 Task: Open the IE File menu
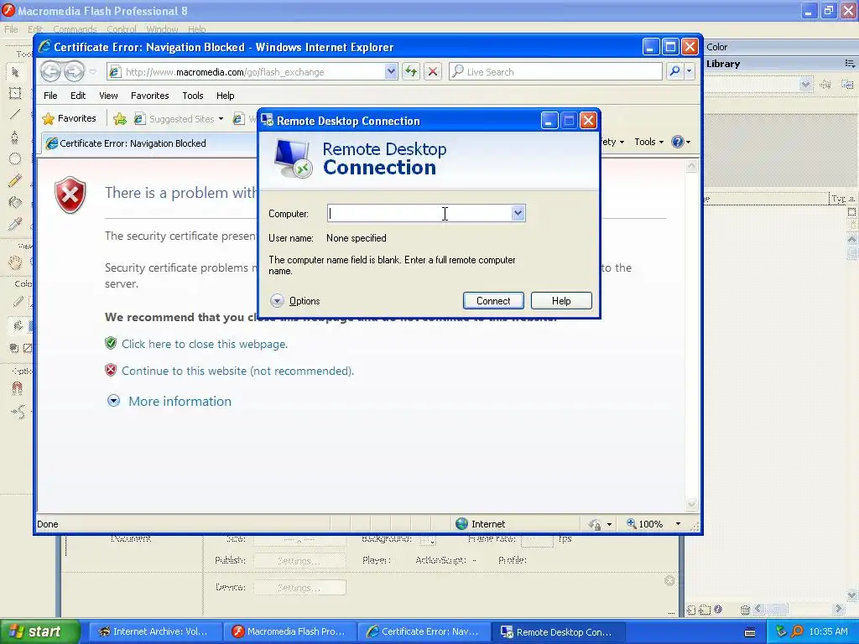(x=50, y=96)
